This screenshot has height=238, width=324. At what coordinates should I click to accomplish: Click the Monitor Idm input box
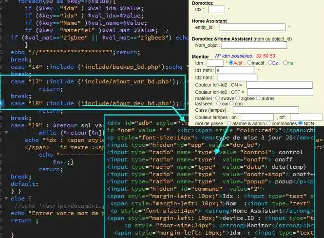[x=215, y=63]
